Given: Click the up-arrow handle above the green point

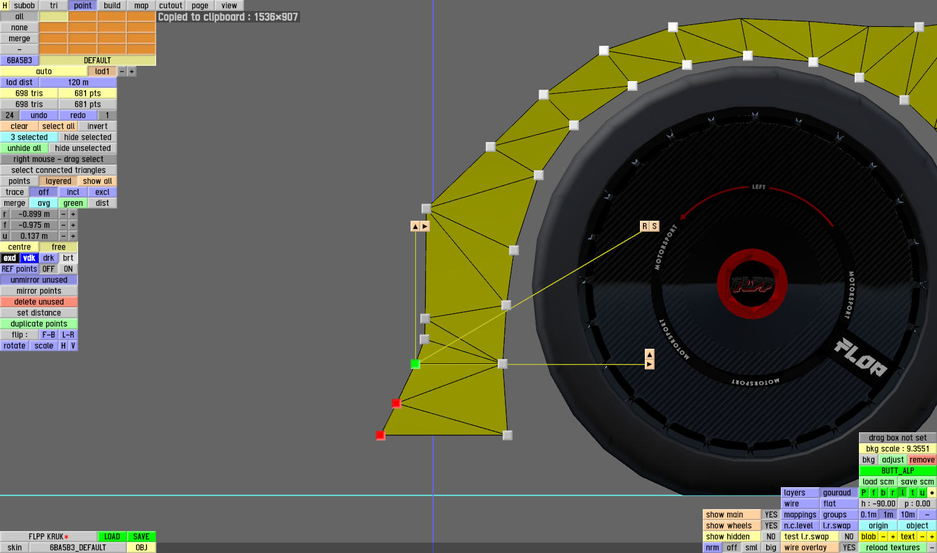Looking at the screenshot, I should pyautogui.click(x=415, y=226).
